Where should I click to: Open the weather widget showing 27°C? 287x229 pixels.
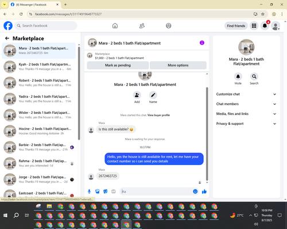237,215
